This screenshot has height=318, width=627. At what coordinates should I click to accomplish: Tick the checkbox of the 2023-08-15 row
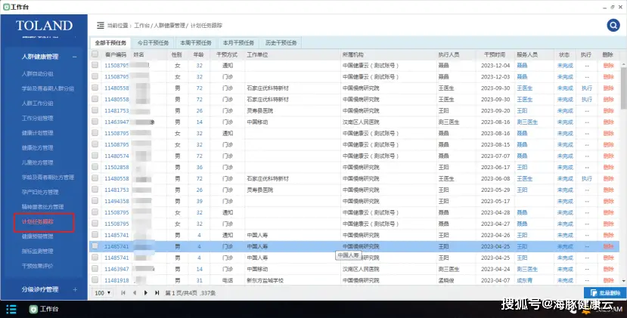[x=95, y=144]
